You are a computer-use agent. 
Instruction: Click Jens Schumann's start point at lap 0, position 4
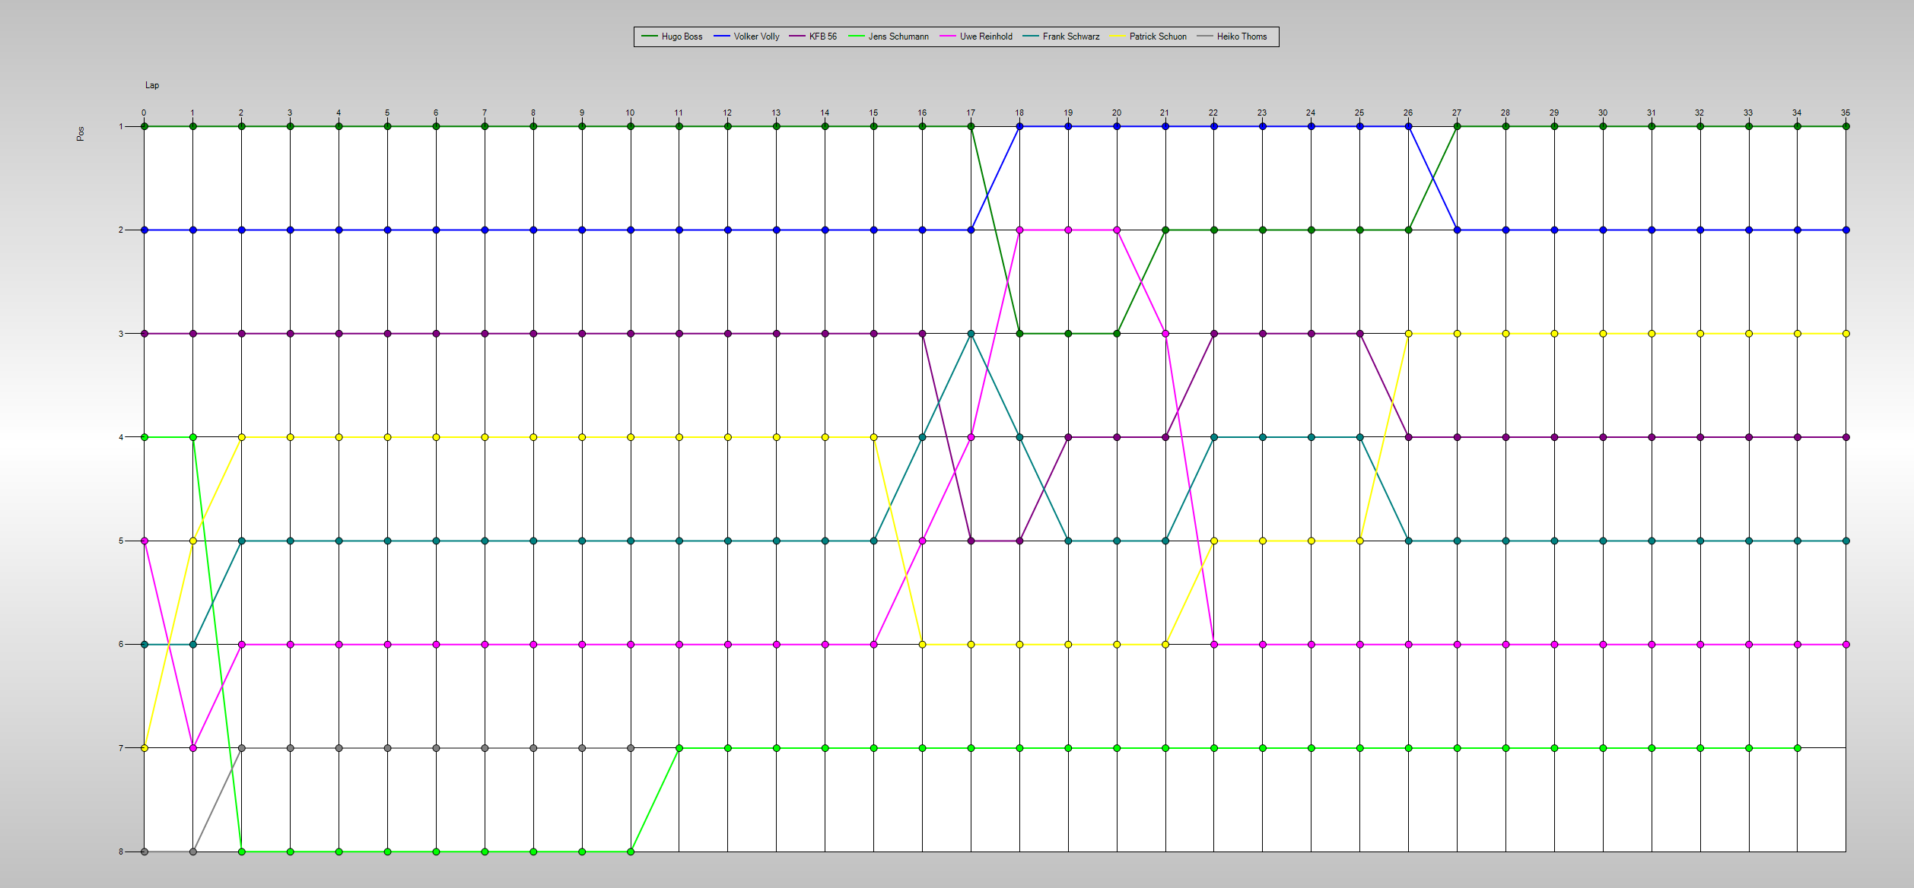(x=145, y=437)
